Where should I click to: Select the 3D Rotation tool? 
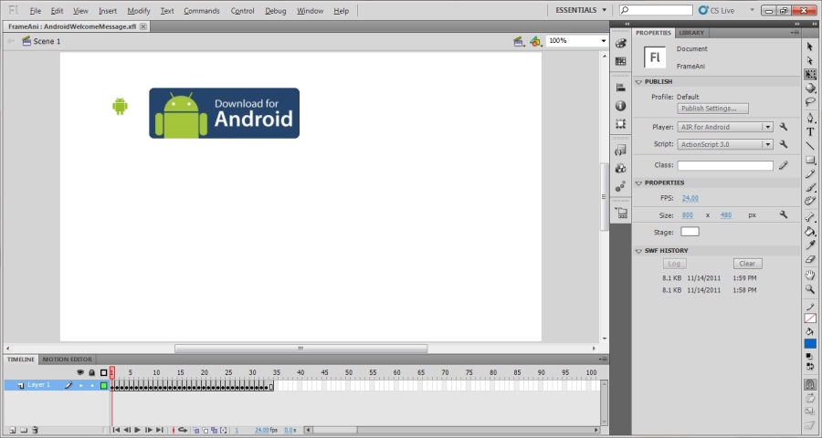point(810,88)
